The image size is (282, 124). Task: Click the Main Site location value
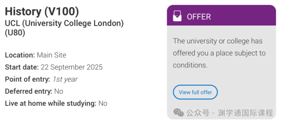pos(51,55)
